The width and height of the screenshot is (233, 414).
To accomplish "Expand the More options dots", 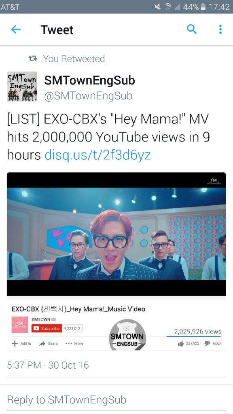I will point(69,344).
